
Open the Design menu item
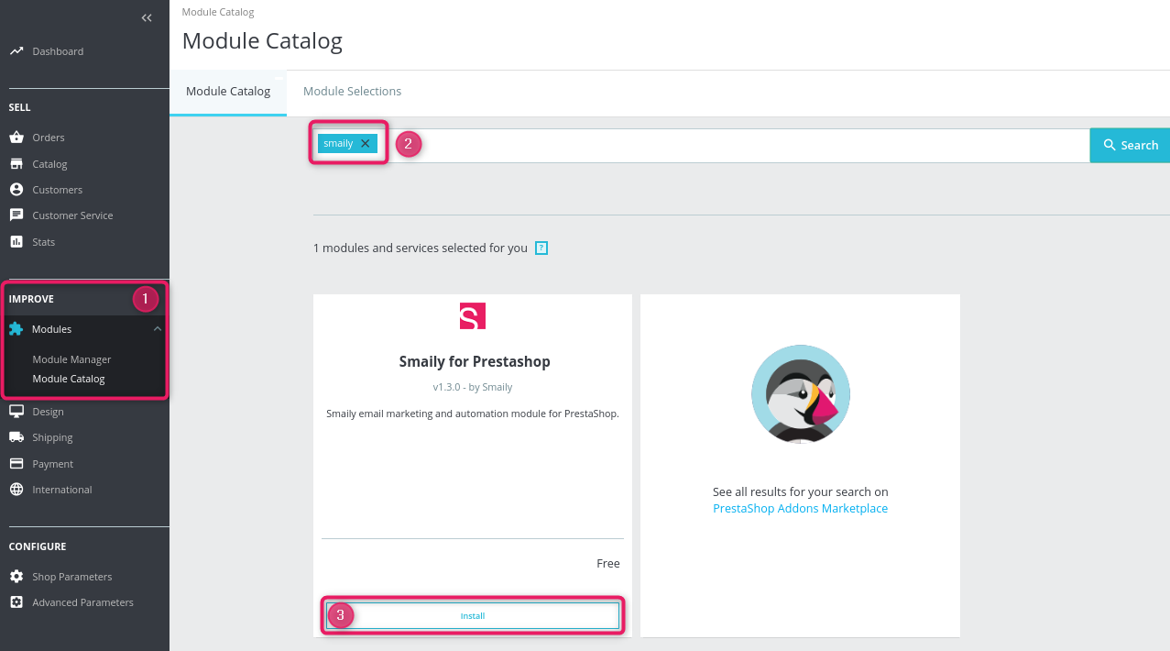[49, 412]
